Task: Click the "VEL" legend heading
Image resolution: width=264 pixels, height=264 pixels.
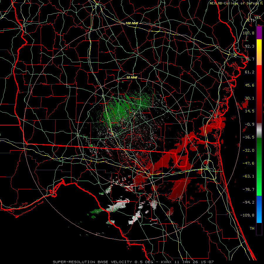Action: click(x=258, y=17)
